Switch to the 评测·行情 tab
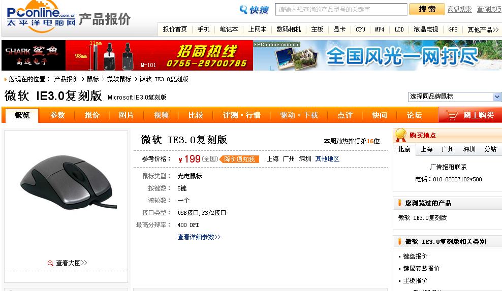This screenshot has width=502, height=291. click(x=242, y=115)
